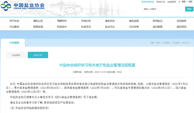Image resolution: width=194 pixels, height=113 pixels.
Task: Open the 会员服务 menu item
Action: [181, 21]
